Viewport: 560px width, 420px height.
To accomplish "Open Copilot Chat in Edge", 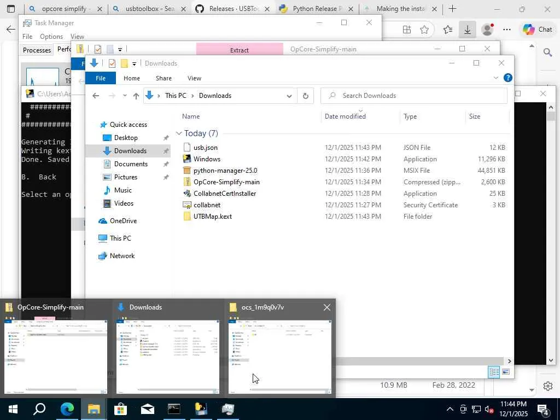I will [538, 30].
